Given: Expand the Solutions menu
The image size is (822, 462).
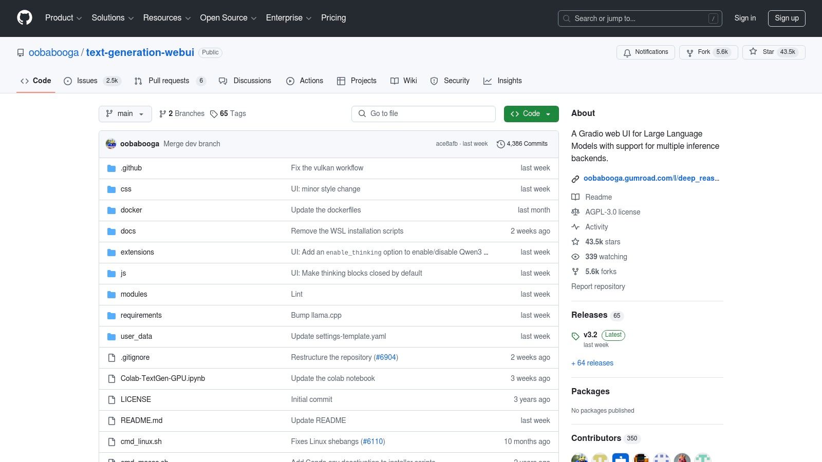Looking at the screenshot, I should (113, 18).
